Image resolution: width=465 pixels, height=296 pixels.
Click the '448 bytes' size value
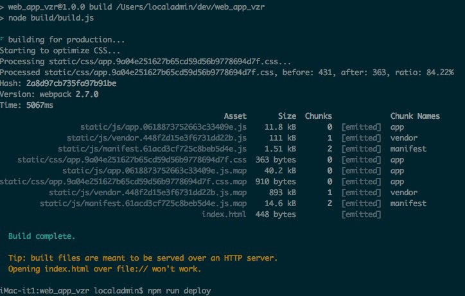pyautogui.click(x=276, y=214)
